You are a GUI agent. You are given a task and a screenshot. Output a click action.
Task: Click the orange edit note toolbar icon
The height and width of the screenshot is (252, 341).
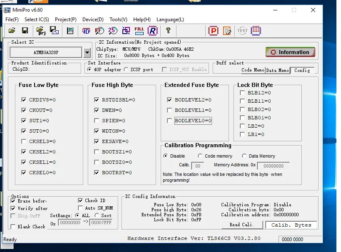coord(227,31)
